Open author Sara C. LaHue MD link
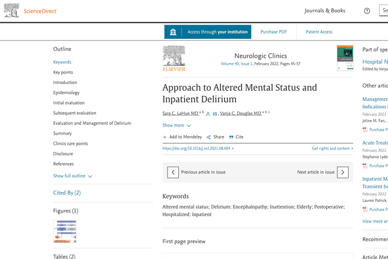This screenshot has width=388, height=259. [180, 113]
